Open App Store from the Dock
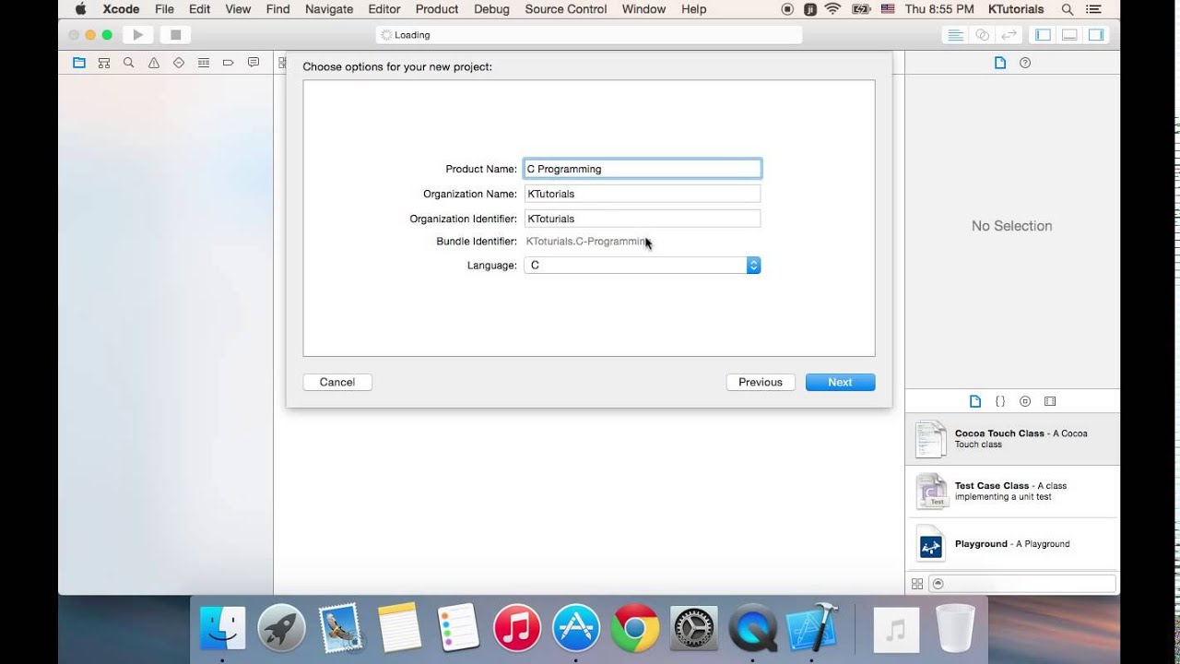The image size is (1180, 664). click(x=576, y=628)
